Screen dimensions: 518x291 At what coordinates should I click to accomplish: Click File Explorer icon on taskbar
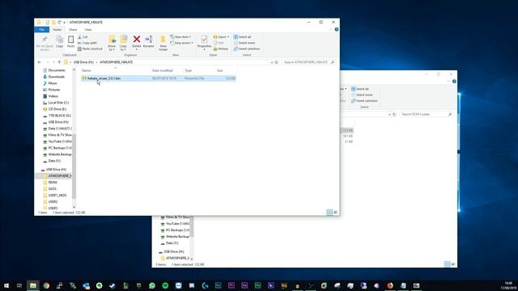33,285
